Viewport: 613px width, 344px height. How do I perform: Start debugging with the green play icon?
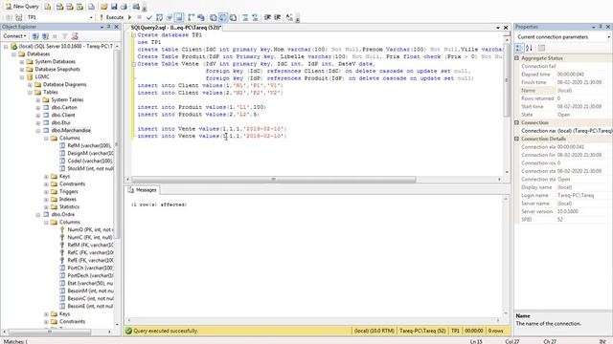pos(130,17)
